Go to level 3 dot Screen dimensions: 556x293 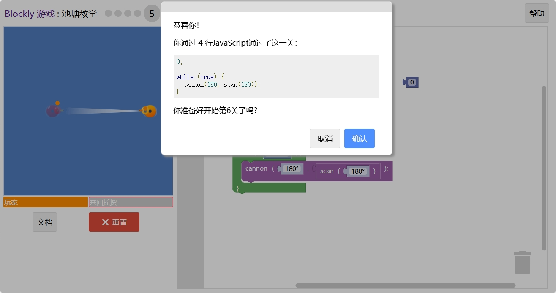coord(128,14)
